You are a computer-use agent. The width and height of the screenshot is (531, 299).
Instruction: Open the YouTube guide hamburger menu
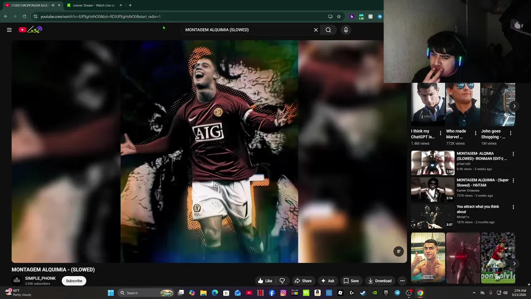pos(9,29)
